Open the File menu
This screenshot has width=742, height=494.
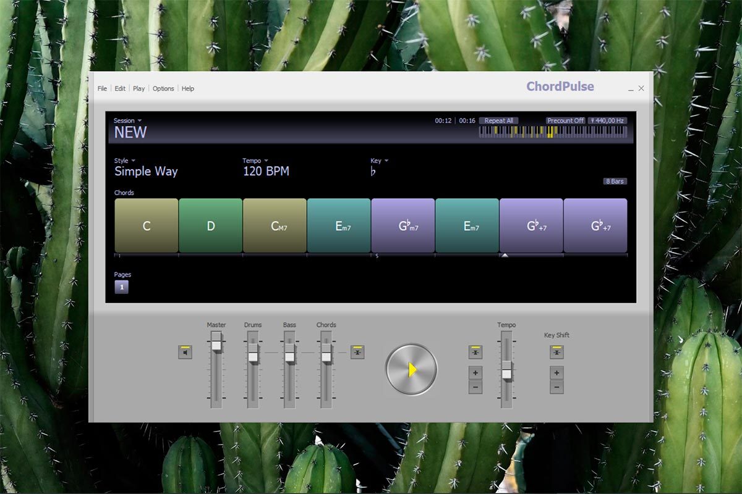[102, 88]
